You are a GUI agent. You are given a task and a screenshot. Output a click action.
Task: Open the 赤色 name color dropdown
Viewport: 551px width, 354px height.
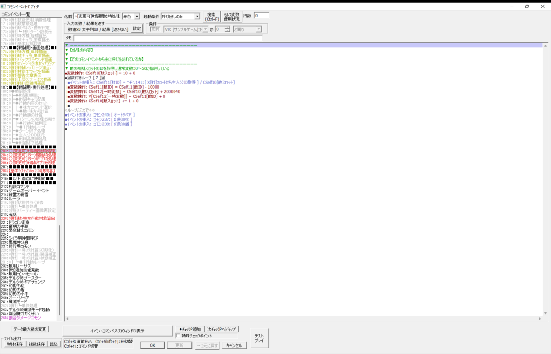click(130, 16)
